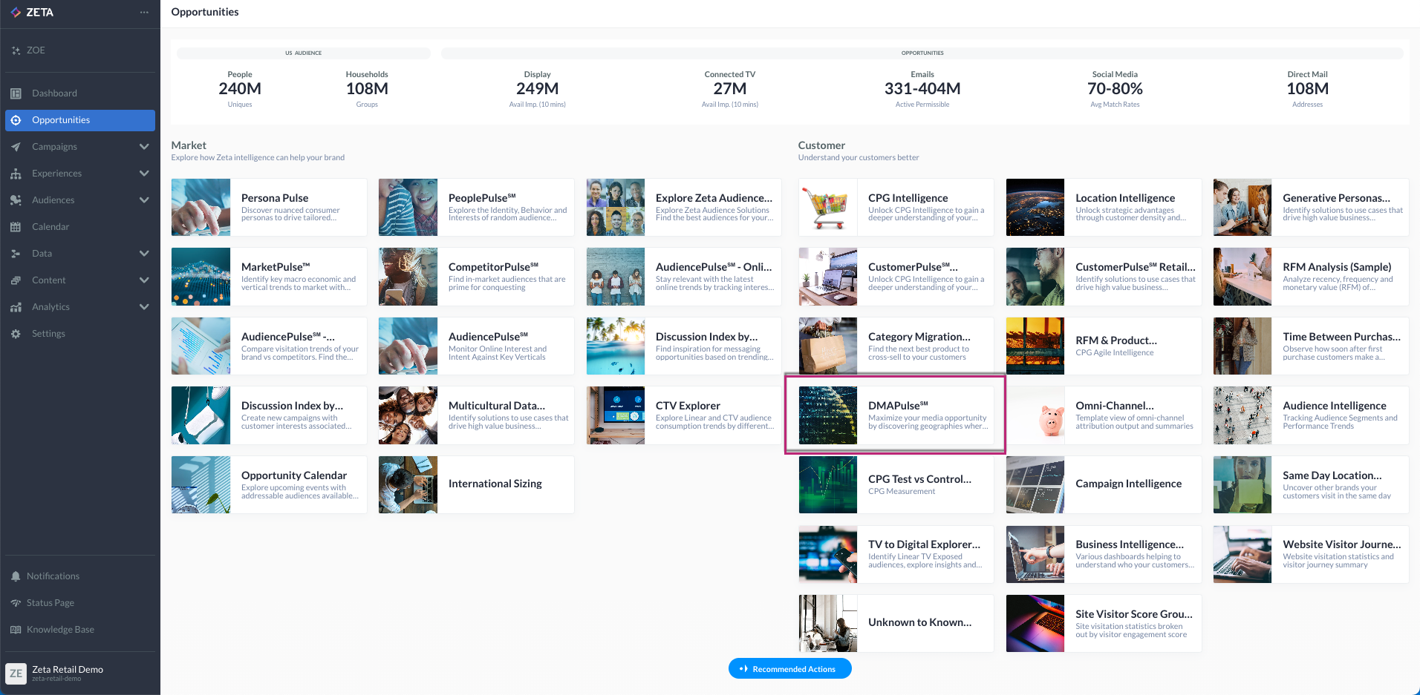Expand the Campaigns menu chevron
Image resolution: width=1420 pixels, height=695 pixels.
144,147
